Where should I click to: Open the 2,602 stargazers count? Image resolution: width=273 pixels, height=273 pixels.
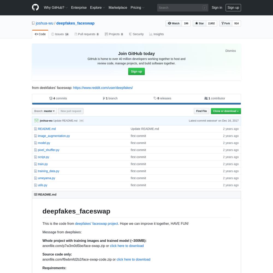pos(211,23)
